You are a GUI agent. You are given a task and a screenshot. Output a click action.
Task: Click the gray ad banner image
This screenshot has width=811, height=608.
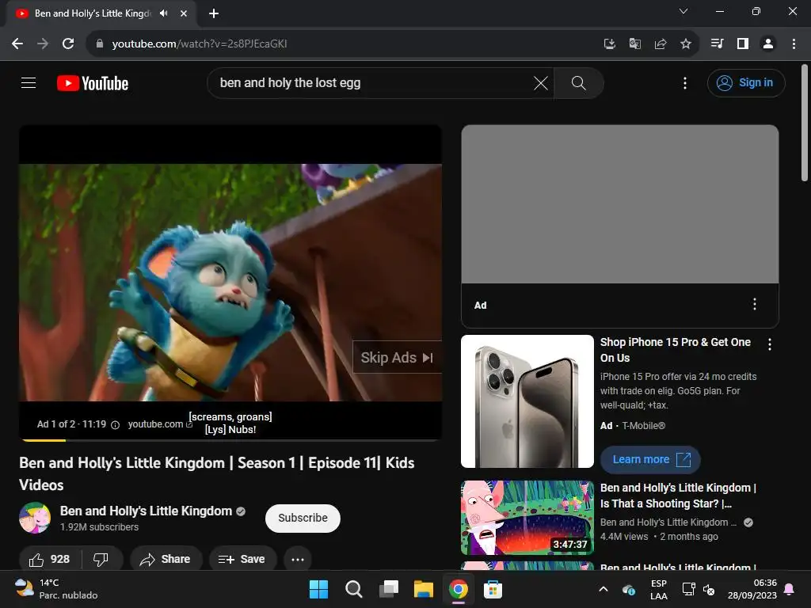point(619,204)
